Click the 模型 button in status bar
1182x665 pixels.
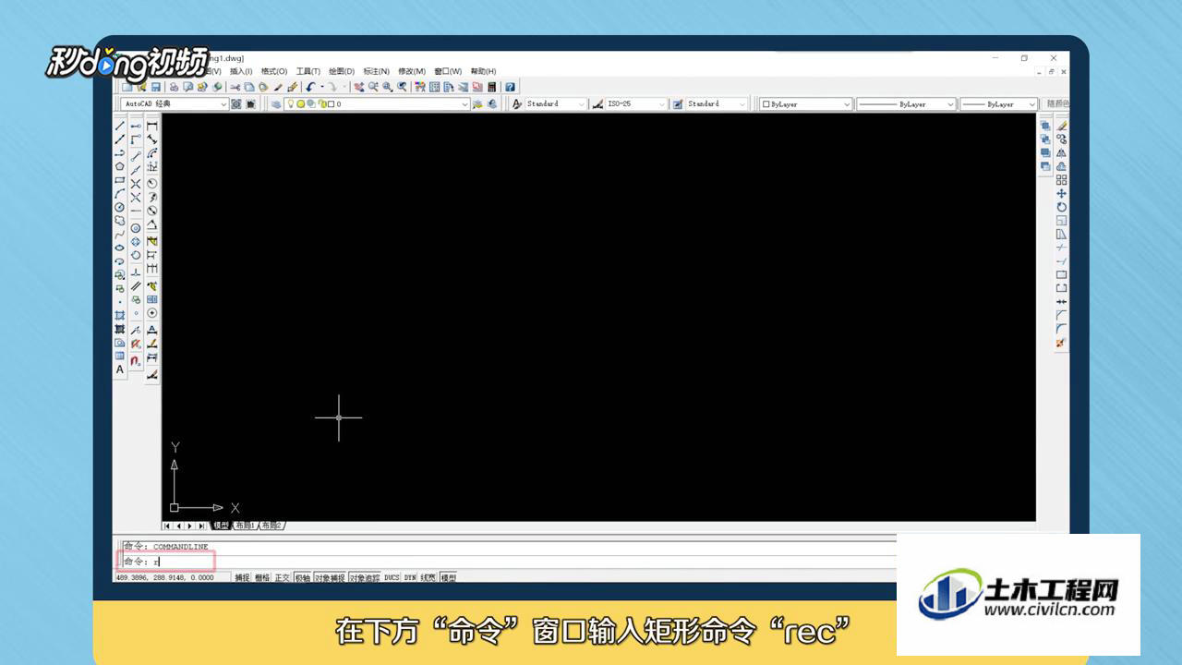pyautogui.click(x=449, y=578)
